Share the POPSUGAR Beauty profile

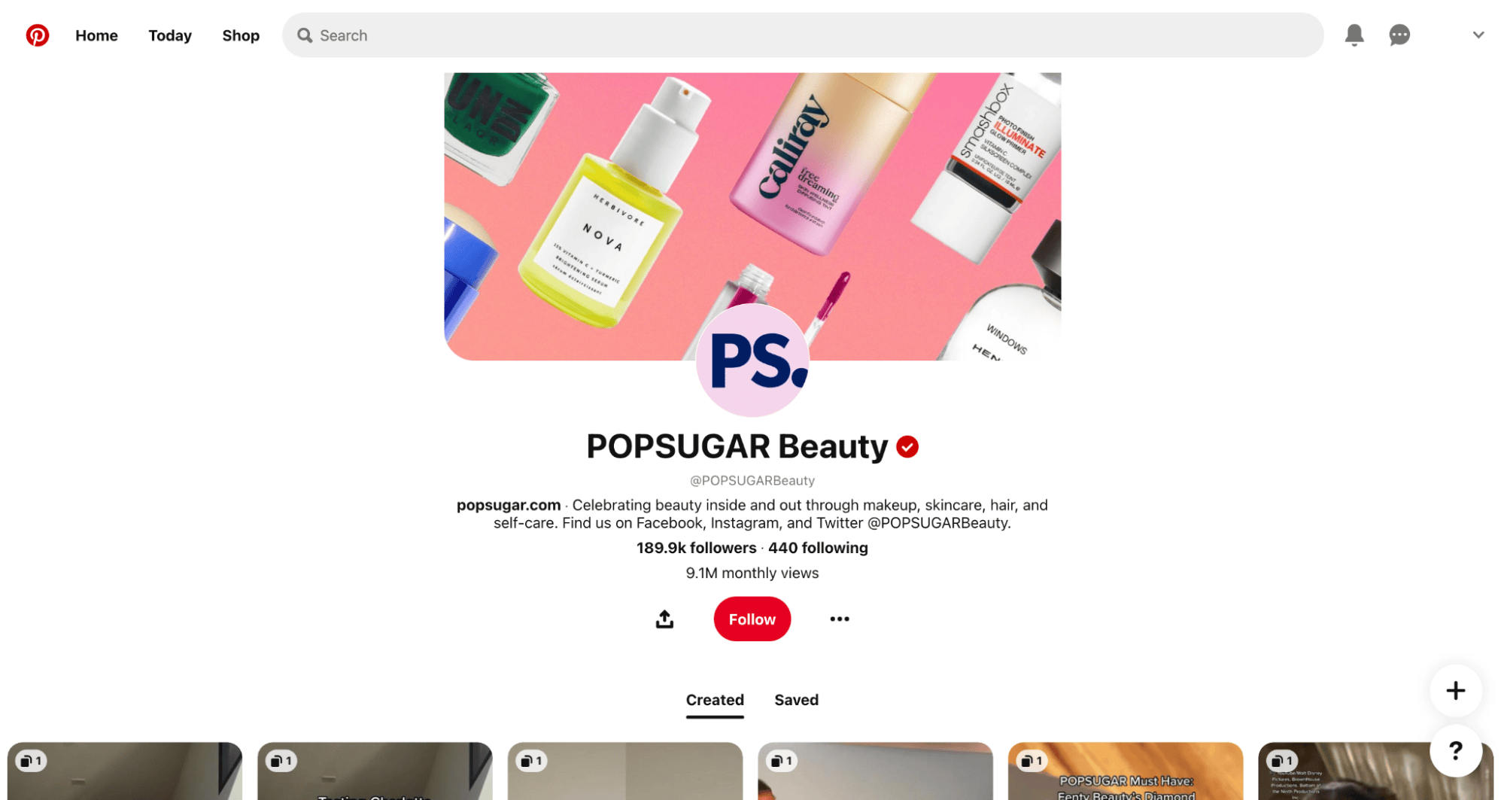[664, 619]
